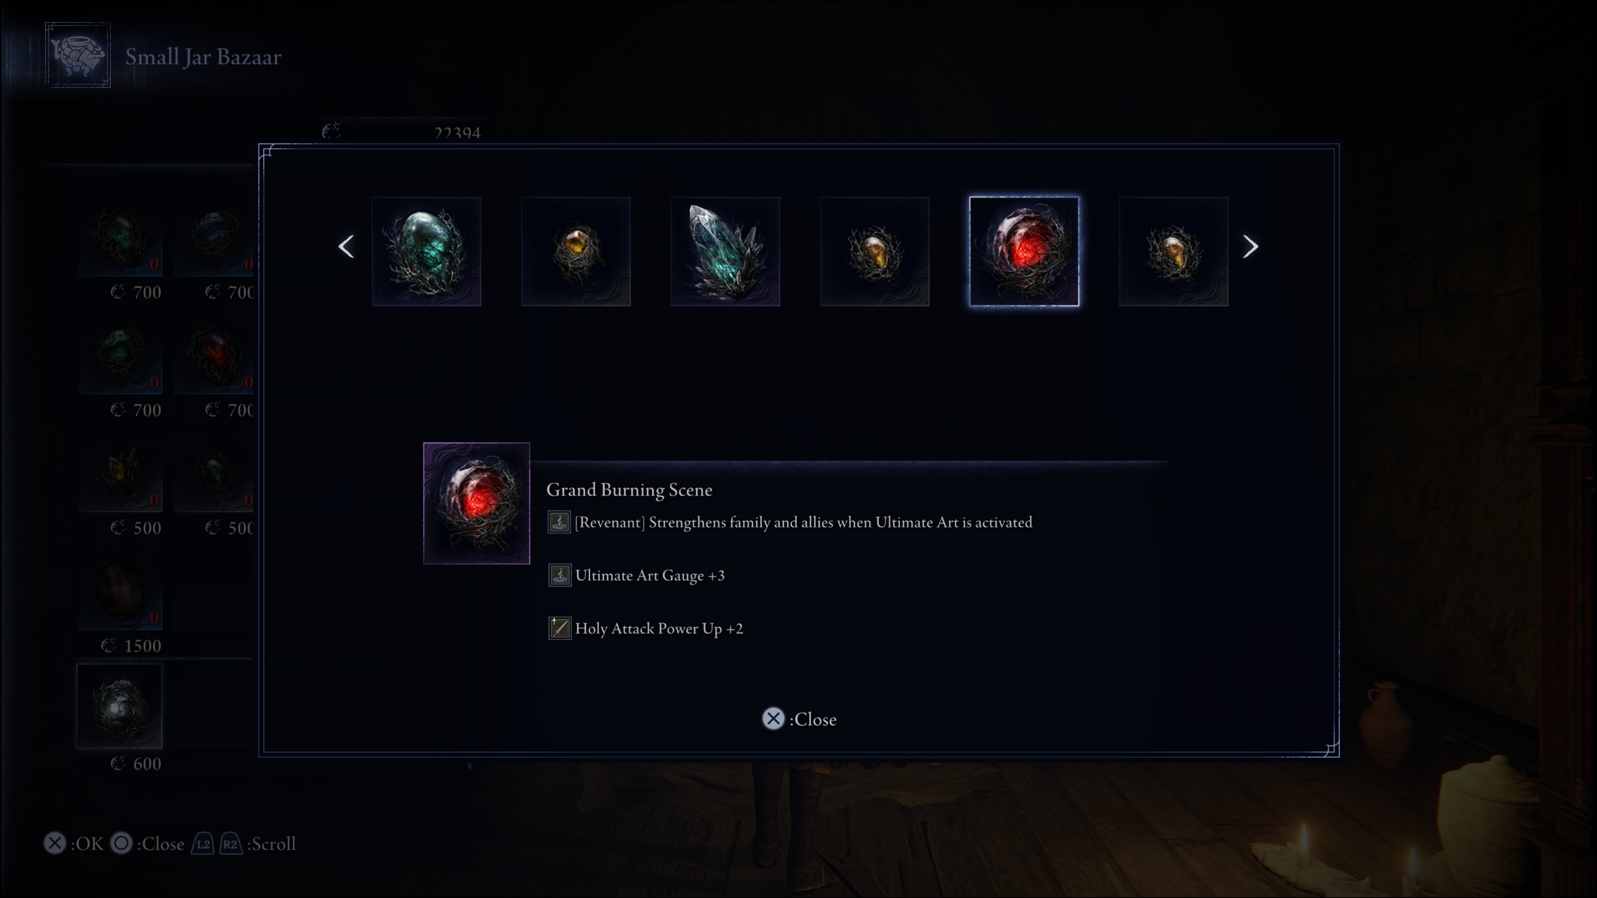Select the shop item priced at 1500
This screenshot has width=1597, height=898.
point(120,589)
